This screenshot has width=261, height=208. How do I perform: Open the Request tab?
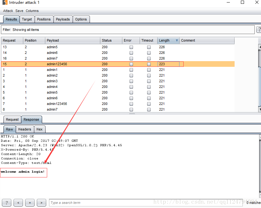12,119
